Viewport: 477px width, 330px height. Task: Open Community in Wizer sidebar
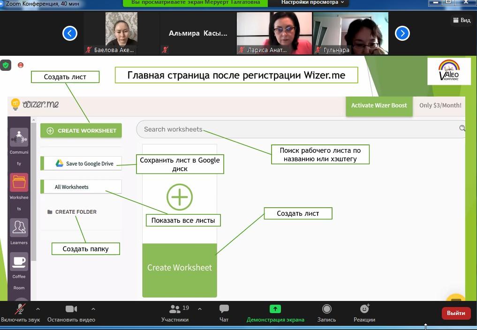click(19, 147)
